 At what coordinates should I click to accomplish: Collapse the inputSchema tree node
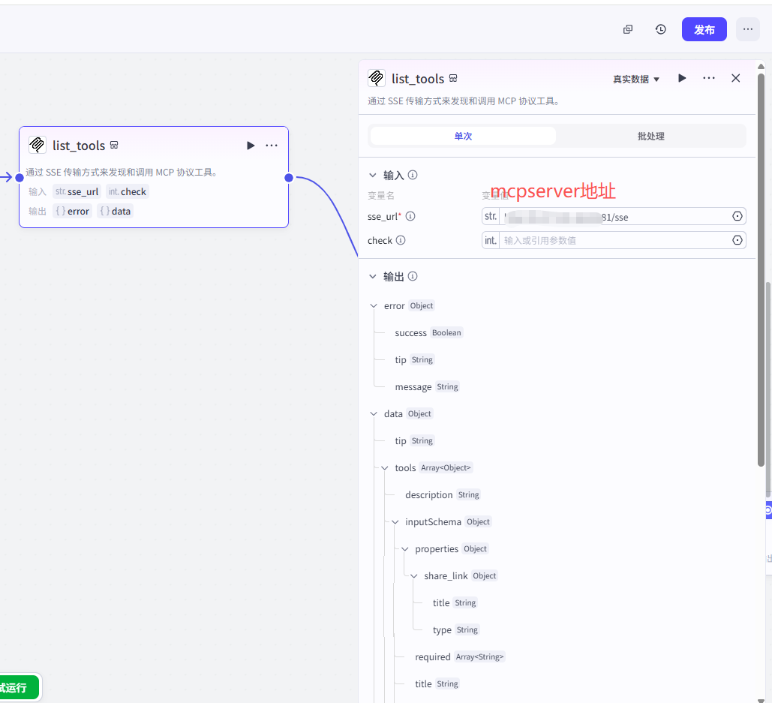(395, 521)
